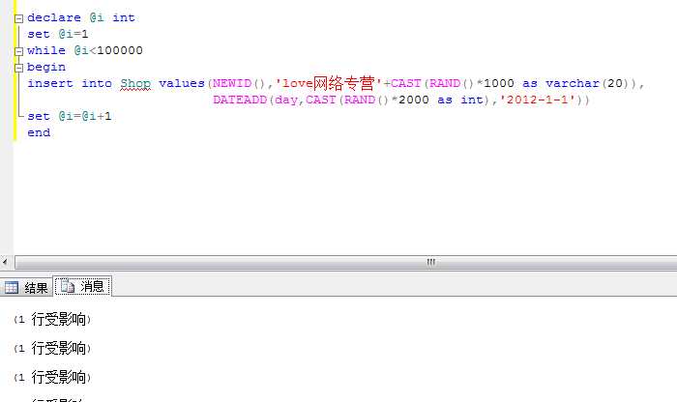Image resolution: width=677 pixels, height=402 pixels.
Task: Click the 'values' keyword
Action: click(x=182, y=83)
